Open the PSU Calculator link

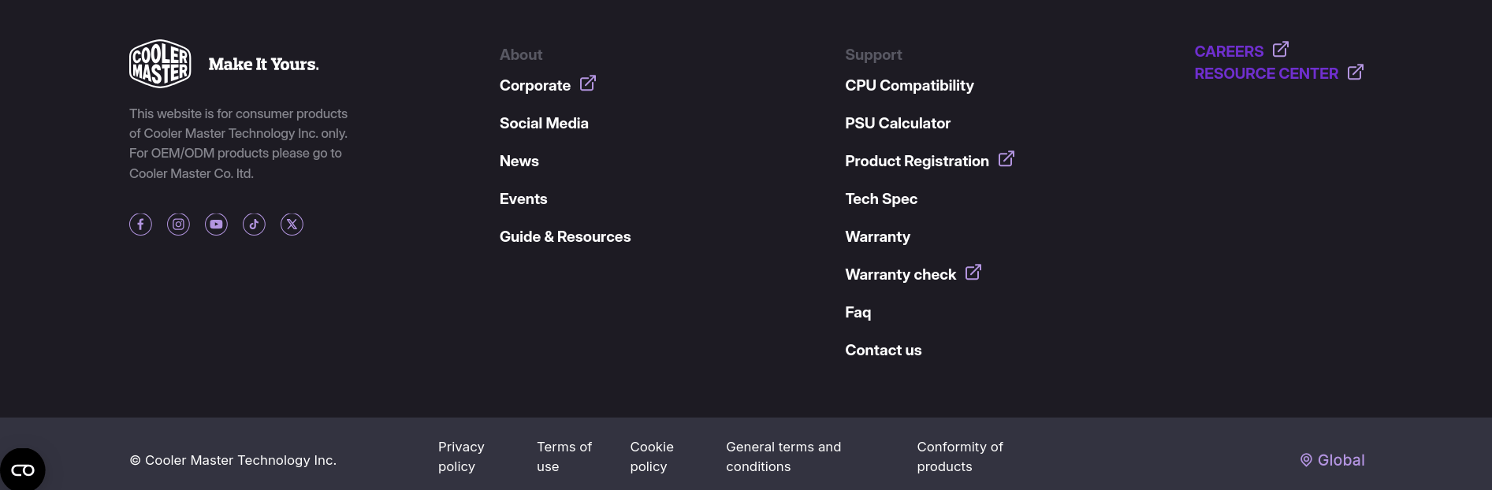[x=898, y=123]
